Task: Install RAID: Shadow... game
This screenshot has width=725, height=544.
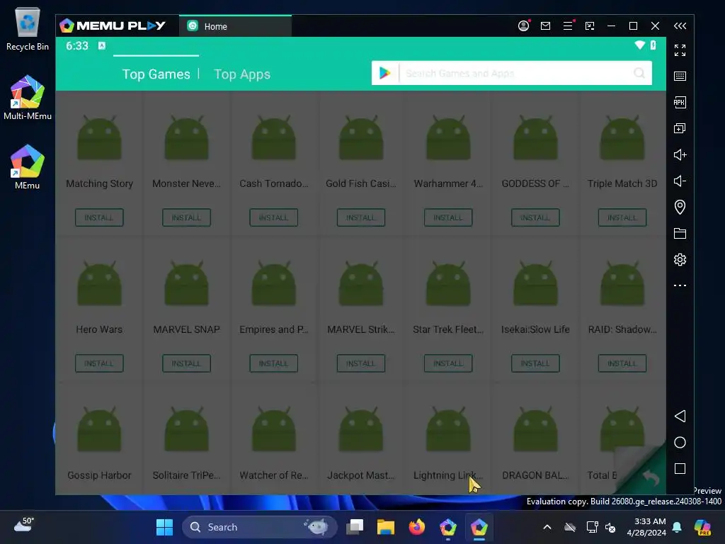Action: coord(622,363)
